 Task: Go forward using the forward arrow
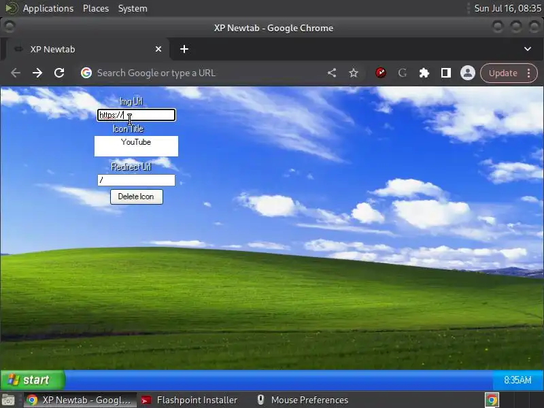pyautogui.click(x=37, y=73)
